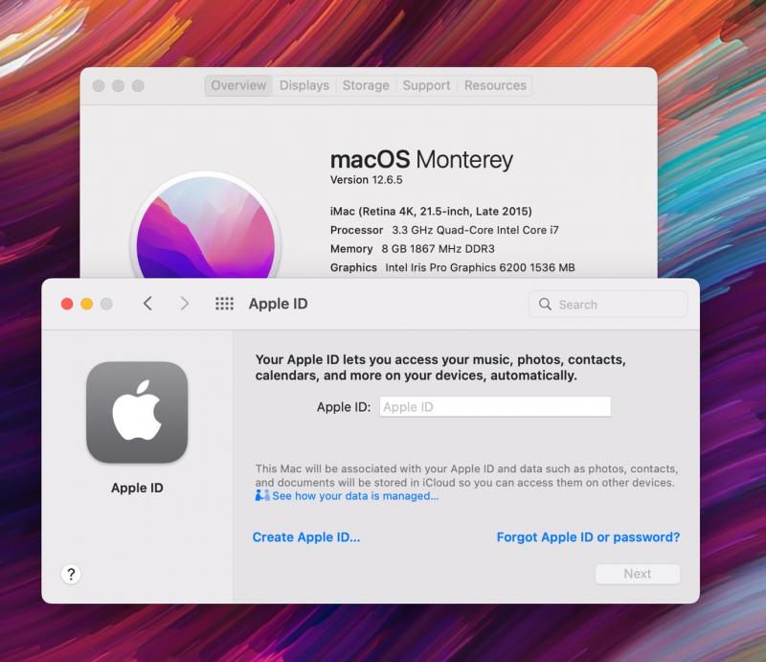766x662 pixels.
Task: Click the magnifier icon in Search field
Action: pos(545,304)
